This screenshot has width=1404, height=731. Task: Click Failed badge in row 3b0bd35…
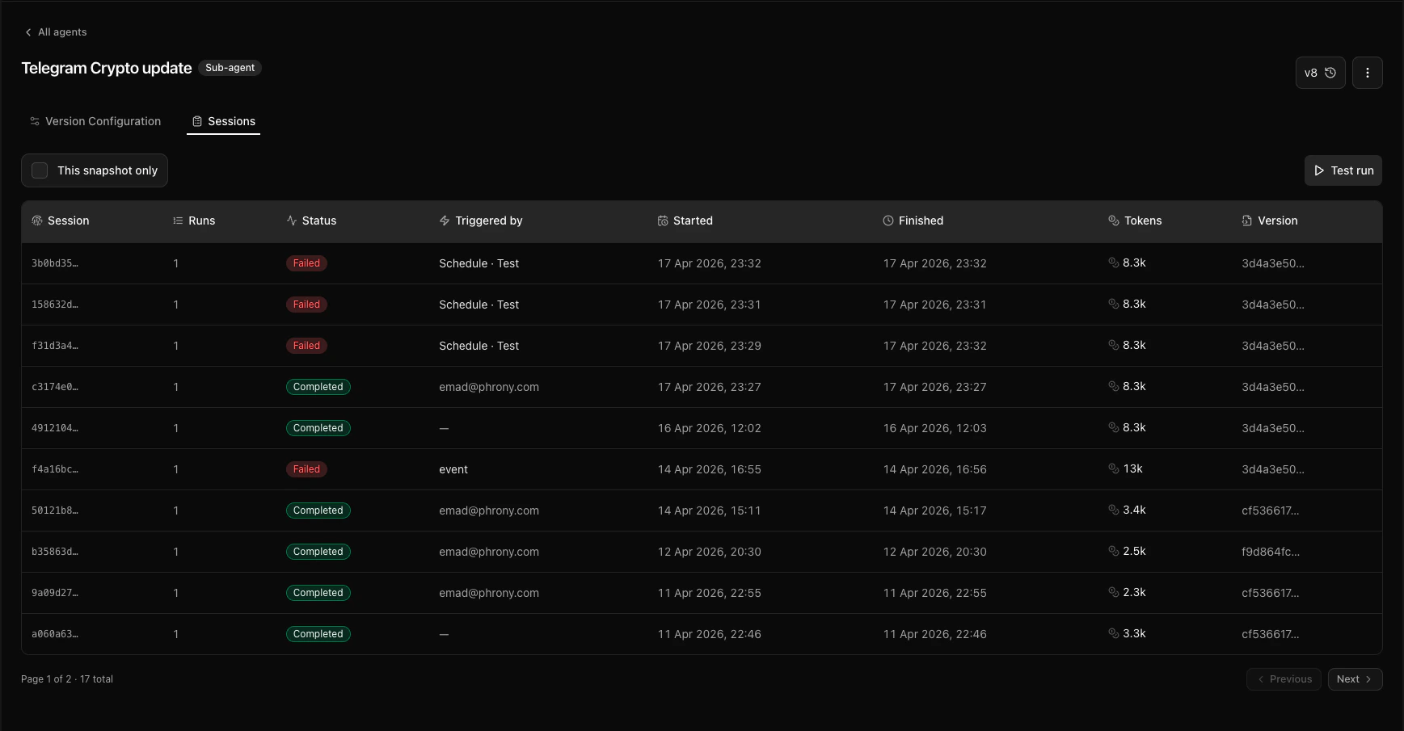coord(306,263)
